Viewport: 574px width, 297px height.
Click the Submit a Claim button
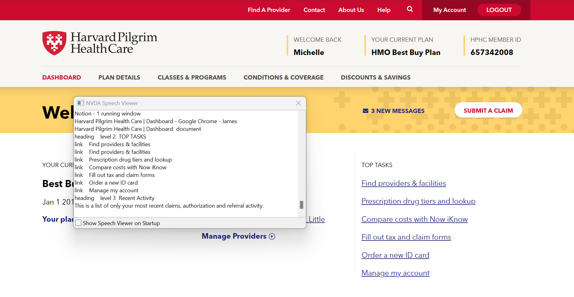click(x=488, y=111)
